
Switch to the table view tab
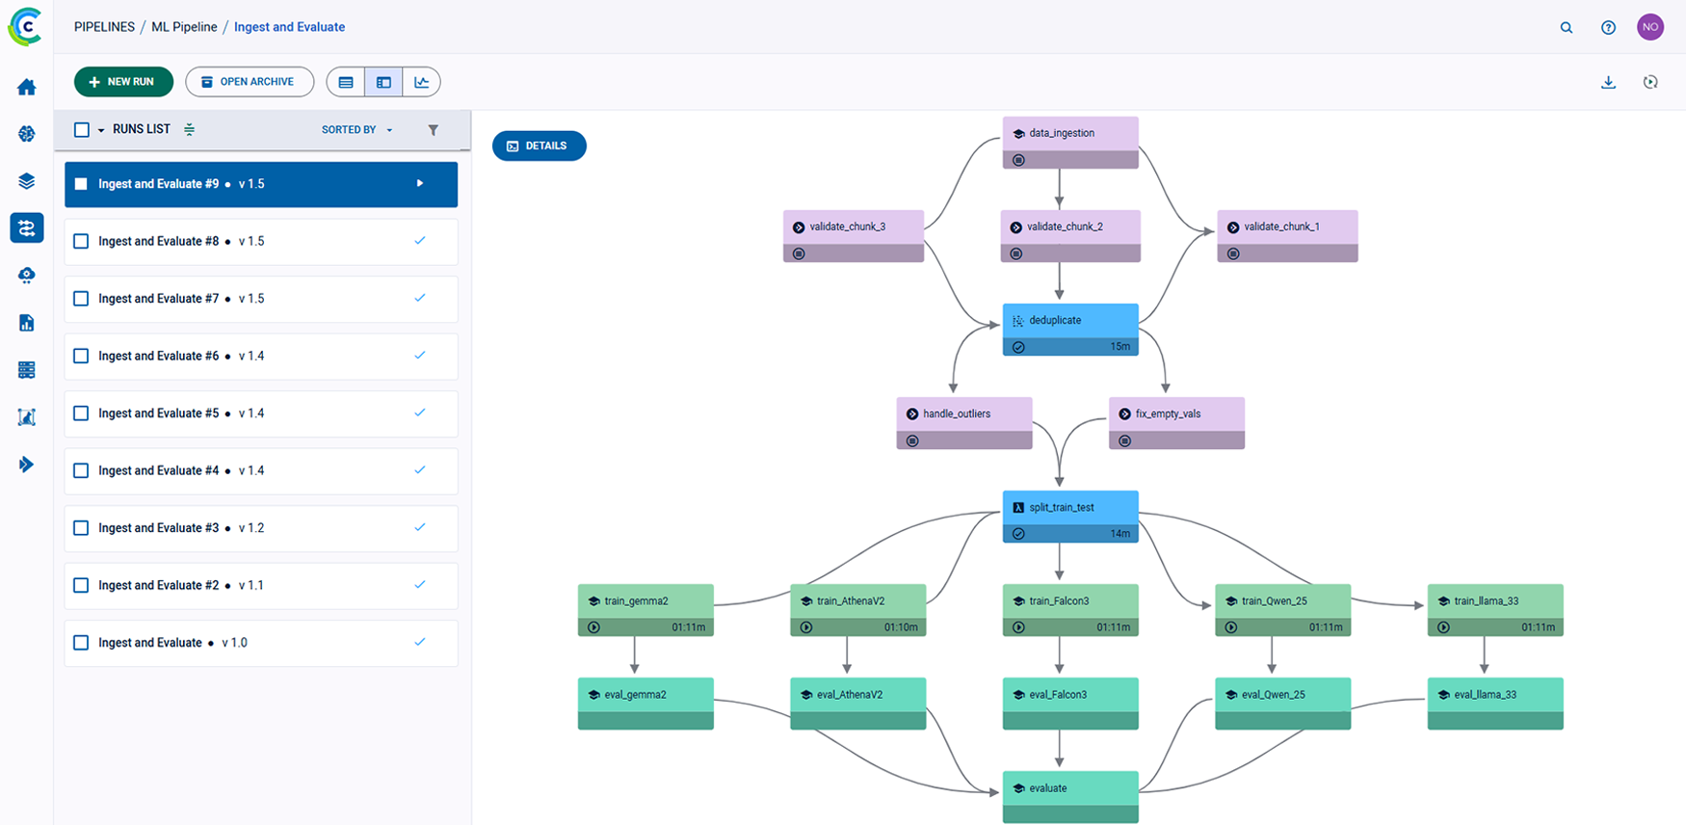point(346,83)
